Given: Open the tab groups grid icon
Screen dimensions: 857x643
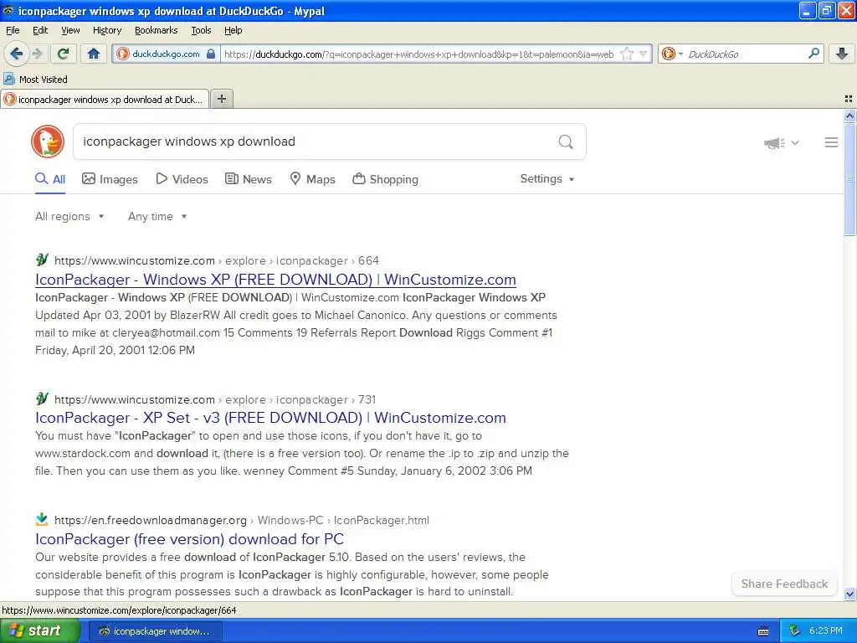Looking at the screenshot, I should [849, 99].
